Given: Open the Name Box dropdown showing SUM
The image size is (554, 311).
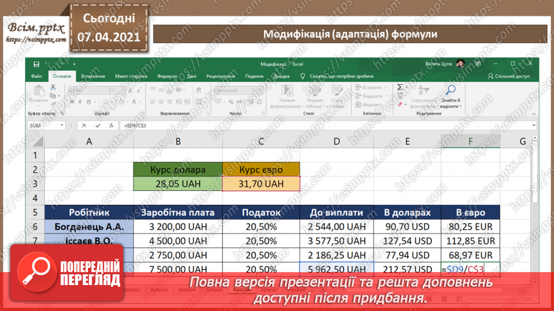Looking at the screenshot, I should coord(62,125).
